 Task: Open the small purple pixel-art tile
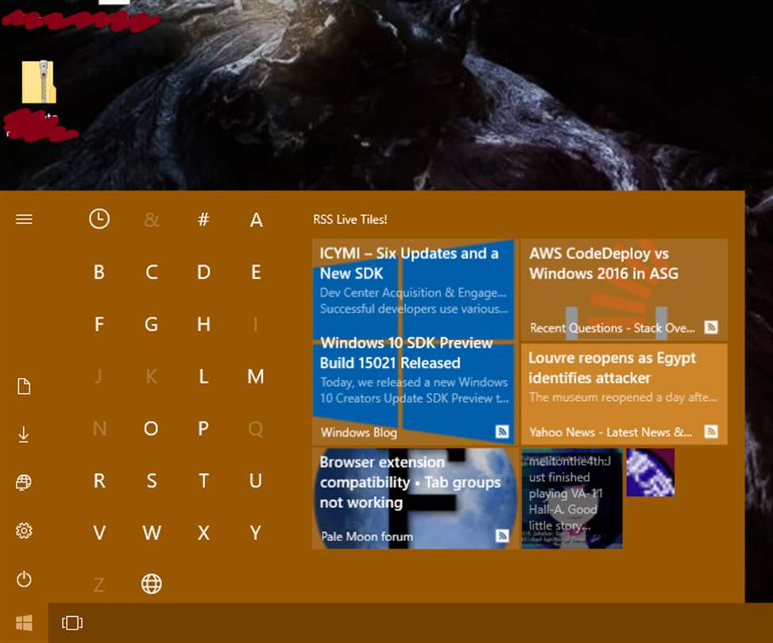pyautogui.click(x=650, y=472)
